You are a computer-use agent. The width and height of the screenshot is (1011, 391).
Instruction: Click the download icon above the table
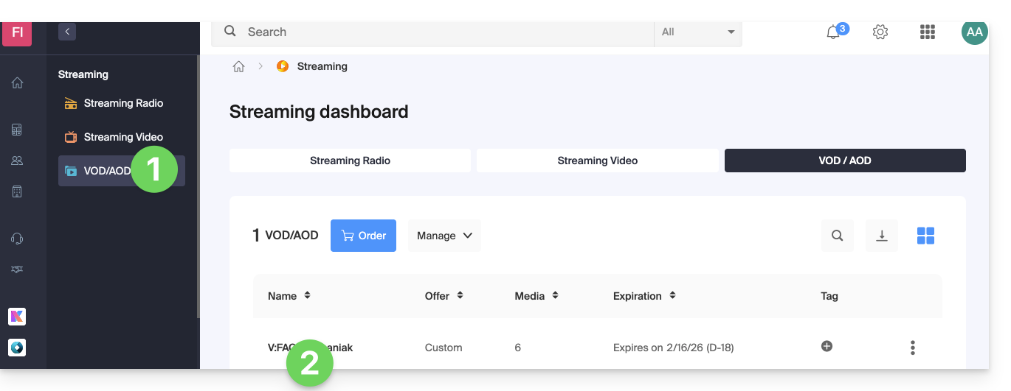coord(881,236)
